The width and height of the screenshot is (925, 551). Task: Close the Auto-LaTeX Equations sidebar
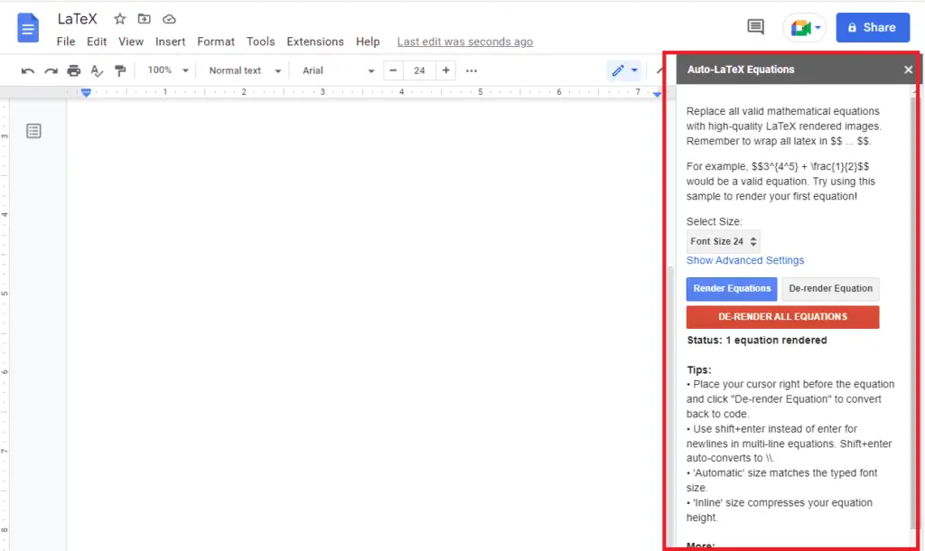click(x=908, y=69)
